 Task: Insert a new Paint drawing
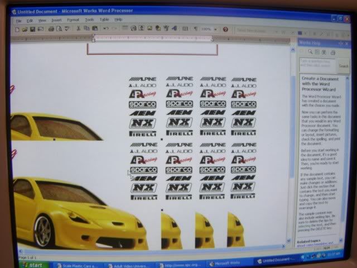tap(166, 28)
